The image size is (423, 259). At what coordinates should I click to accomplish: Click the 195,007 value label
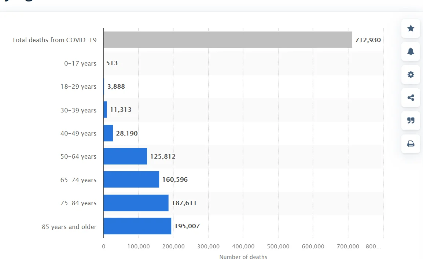[187, 226]
